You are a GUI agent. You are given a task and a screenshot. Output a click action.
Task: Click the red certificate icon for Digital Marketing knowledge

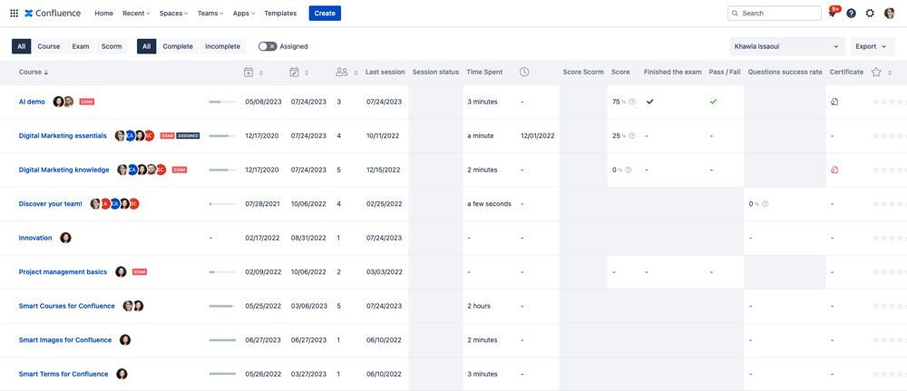pos(834,170)
